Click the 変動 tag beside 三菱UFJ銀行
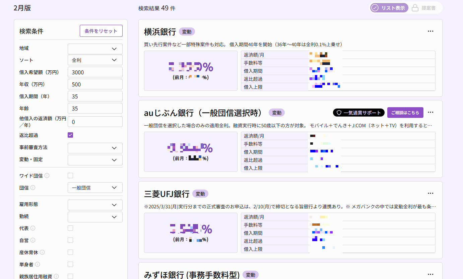Viewport: 463px width, 279px height. pos(200,194)
